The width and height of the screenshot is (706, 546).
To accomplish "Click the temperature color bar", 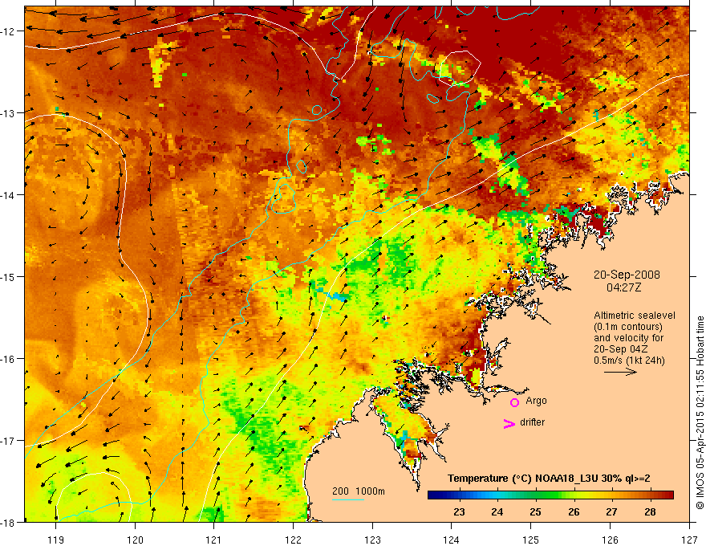I will coord(550,495).
